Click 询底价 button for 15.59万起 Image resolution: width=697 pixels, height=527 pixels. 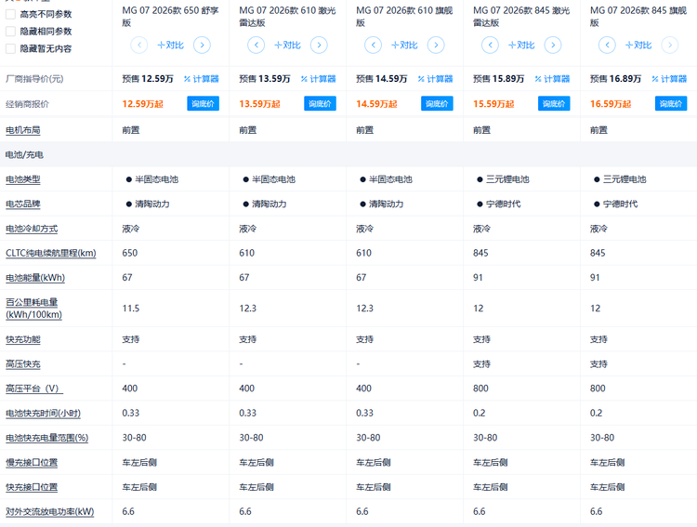tap(554, 103)
